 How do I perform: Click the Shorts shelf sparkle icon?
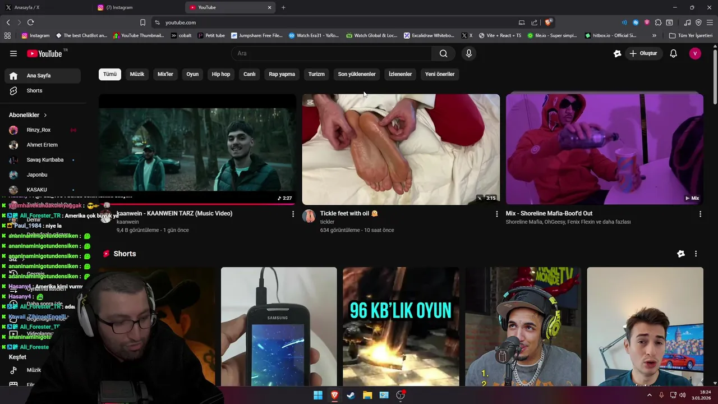point(681,254)
